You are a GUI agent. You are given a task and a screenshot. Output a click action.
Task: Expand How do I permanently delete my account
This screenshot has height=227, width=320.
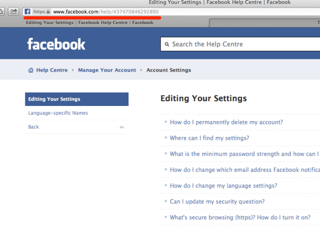click(226, 122)
